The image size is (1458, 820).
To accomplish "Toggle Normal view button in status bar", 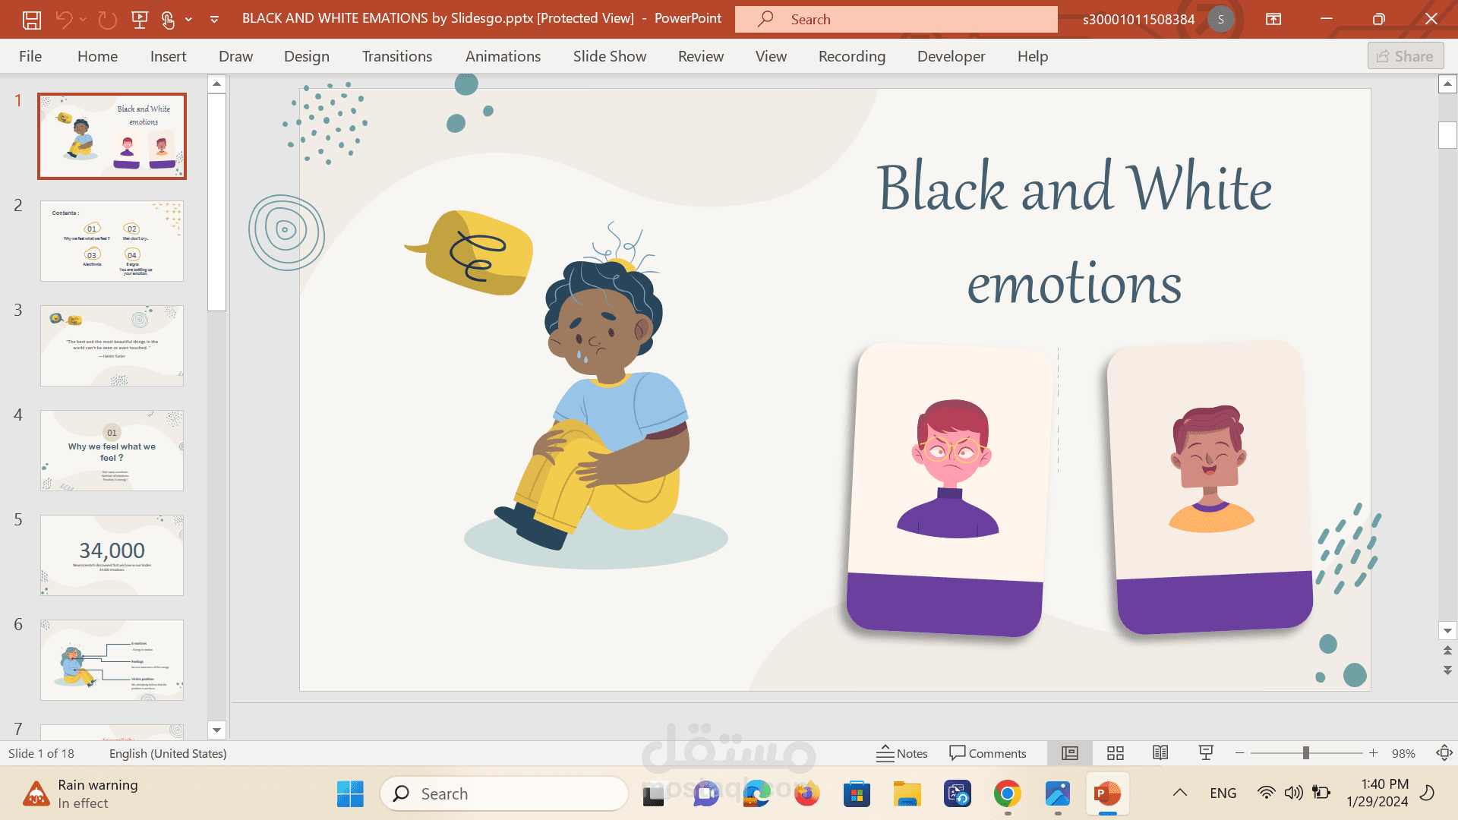I will coord(1069,753).
